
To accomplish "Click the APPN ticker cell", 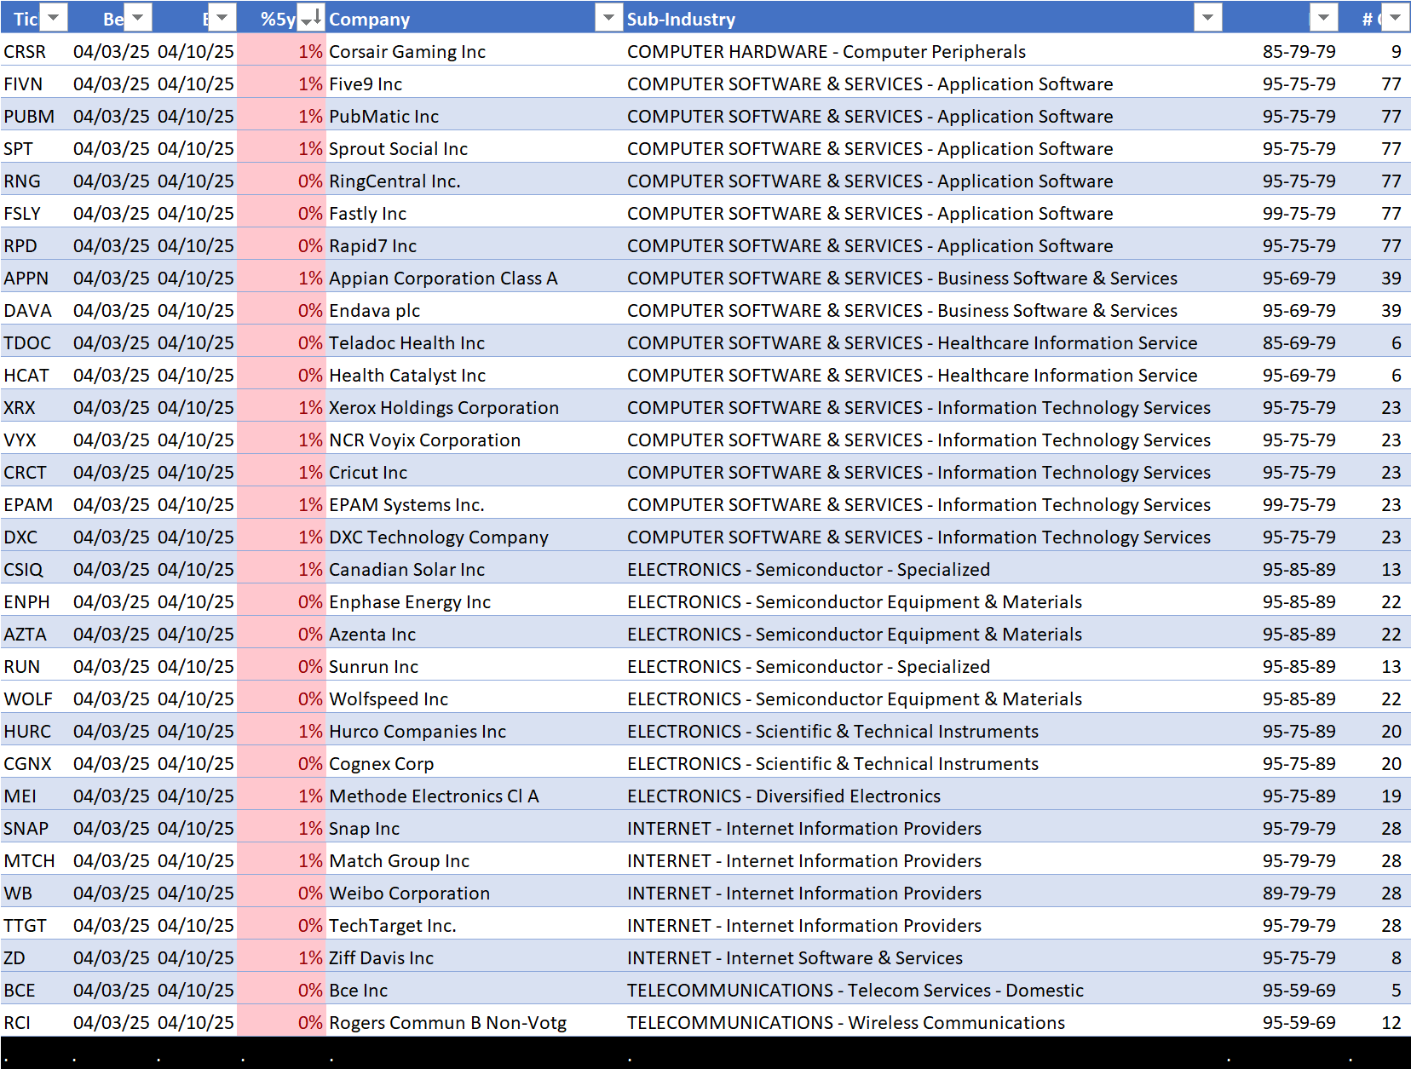I will 35,279.
